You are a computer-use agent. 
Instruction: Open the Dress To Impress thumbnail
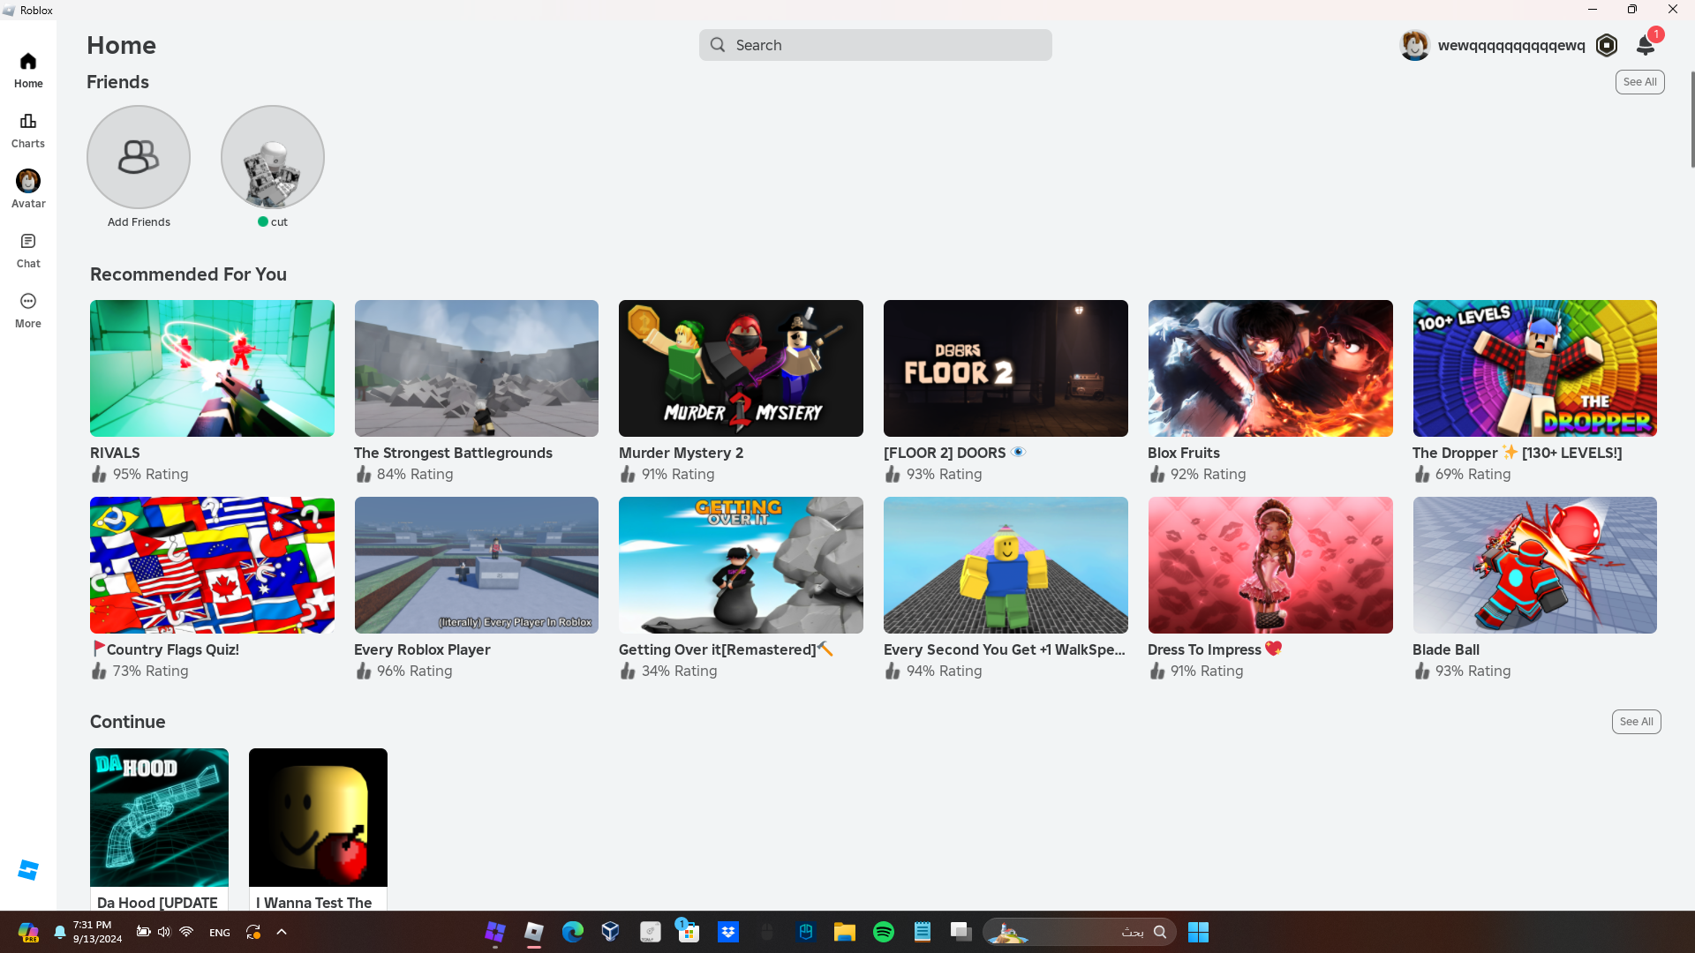tap(1270, 565)
